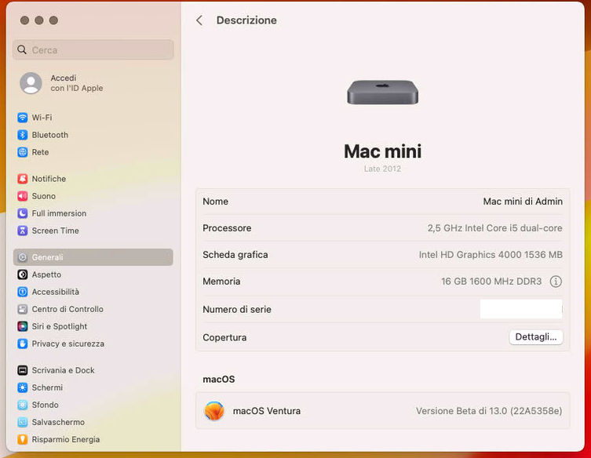Click the Wi-Fi icon in sidebar

(x=23, y=118)
